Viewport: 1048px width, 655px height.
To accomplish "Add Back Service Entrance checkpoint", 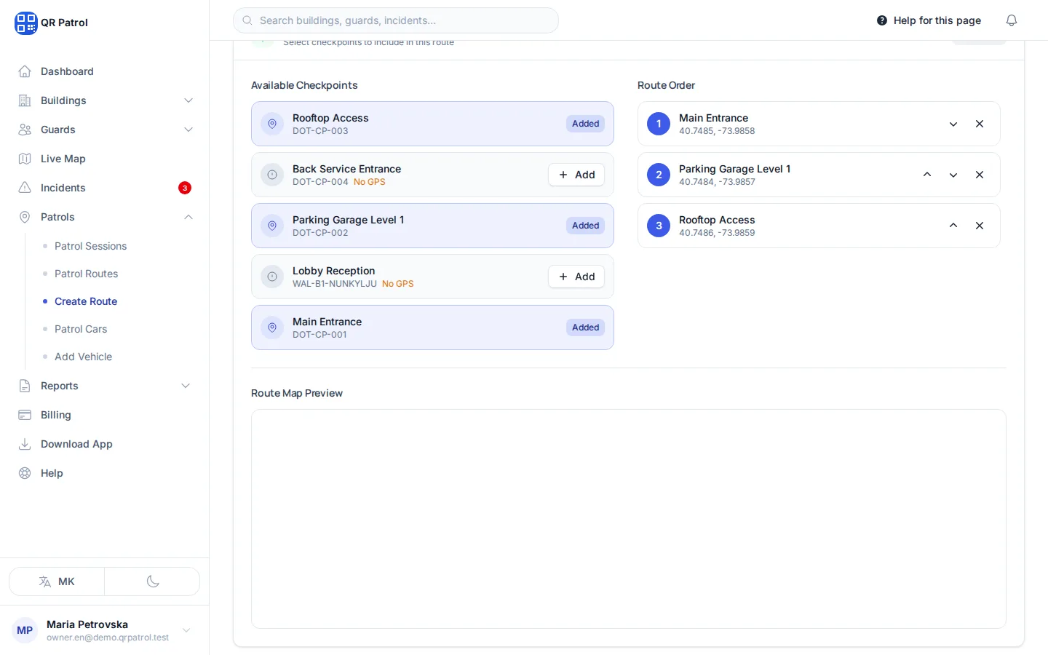I will (576, 175).
